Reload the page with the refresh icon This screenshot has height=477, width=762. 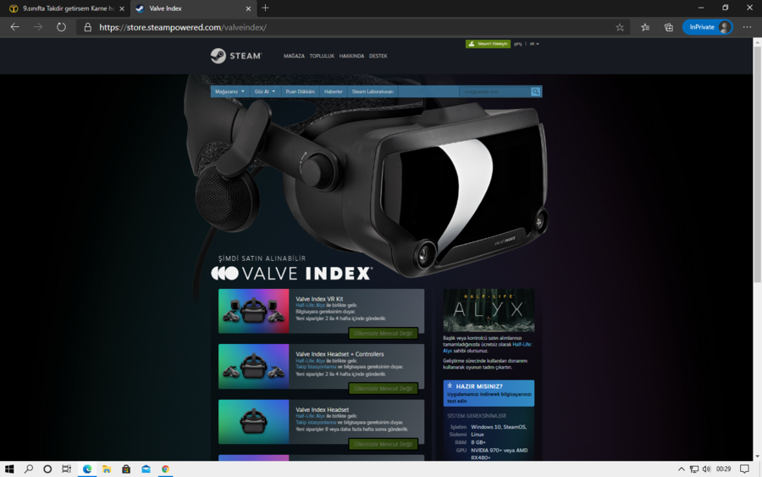[61, 27]
